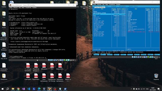The width and height of the screenshot is (162, 91).
Task: Open VREP PDF on desktop
Action: coord(52,66)
